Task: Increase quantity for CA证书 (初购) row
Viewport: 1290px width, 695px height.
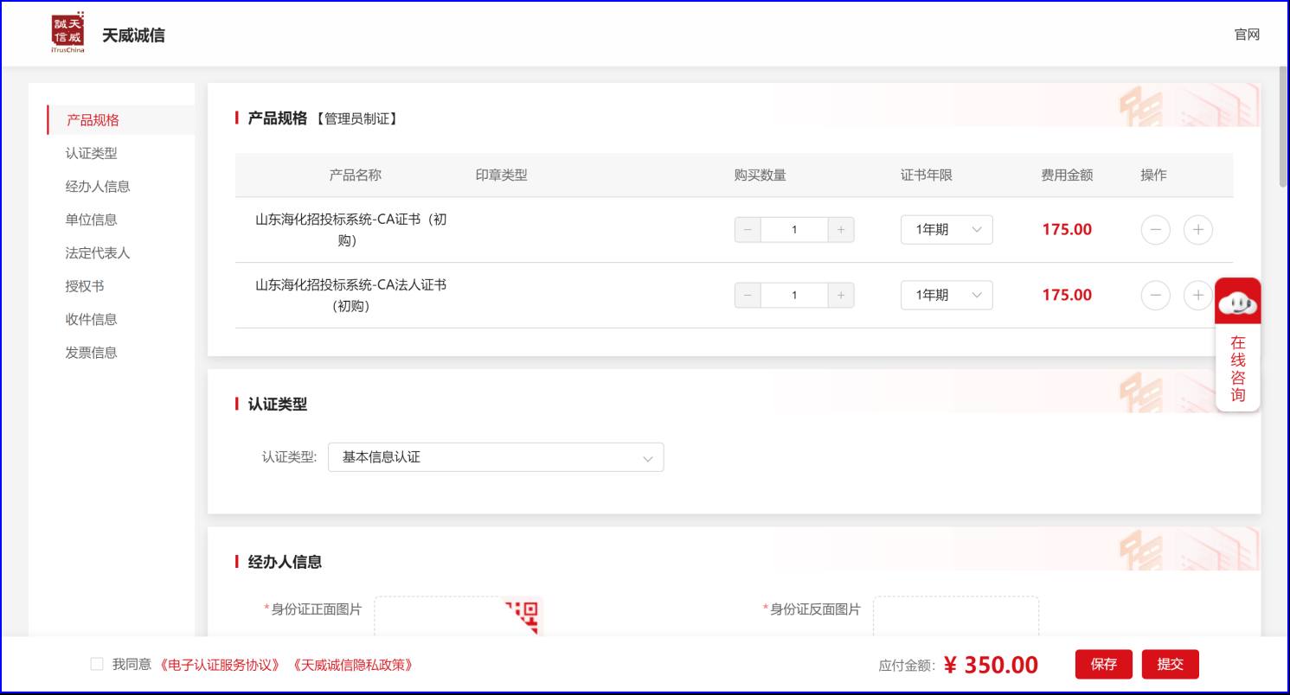Action: click(840, 230)
